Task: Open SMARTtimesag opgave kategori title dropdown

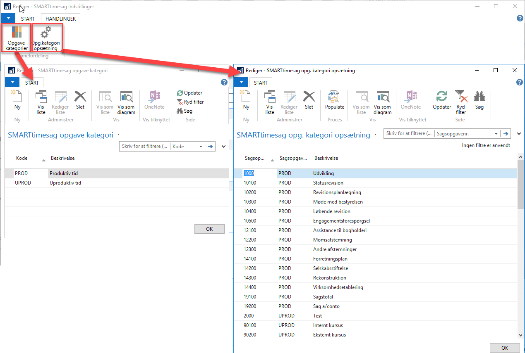Action: coord(118,135)
